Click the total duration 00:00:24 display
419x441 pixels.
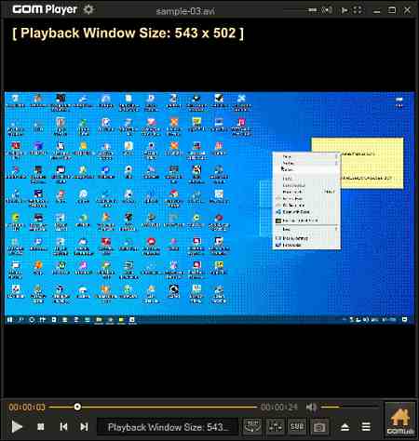click(279, 407)
